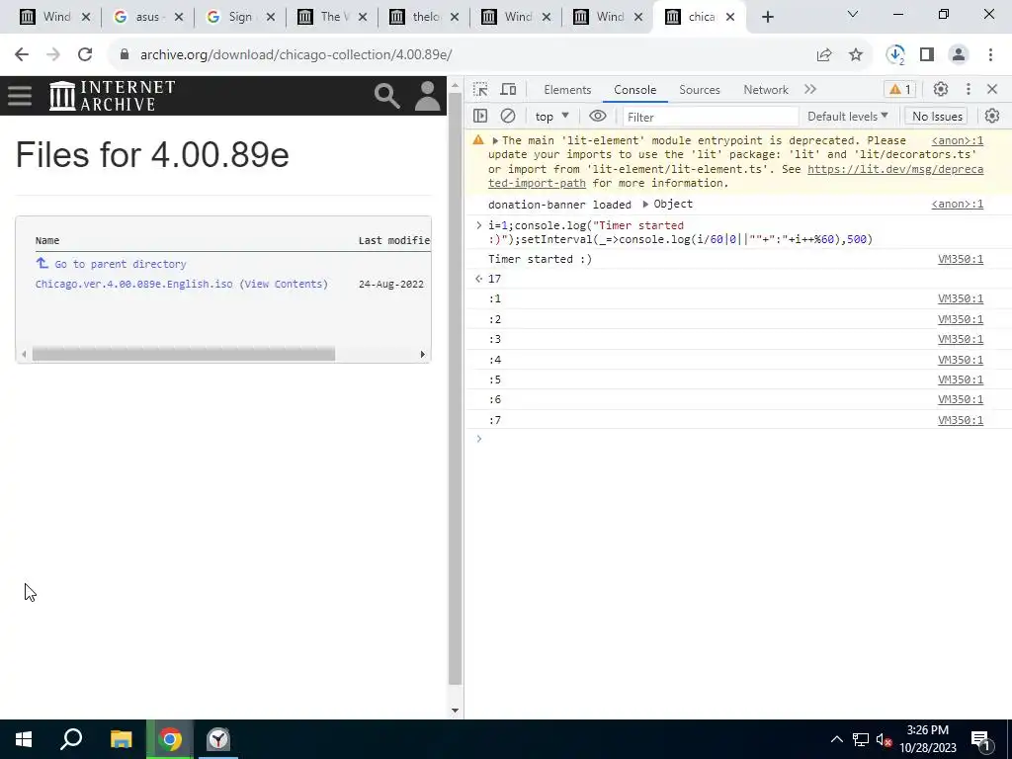
Task: Close the DevTools panel
Action: pos(992,89)
